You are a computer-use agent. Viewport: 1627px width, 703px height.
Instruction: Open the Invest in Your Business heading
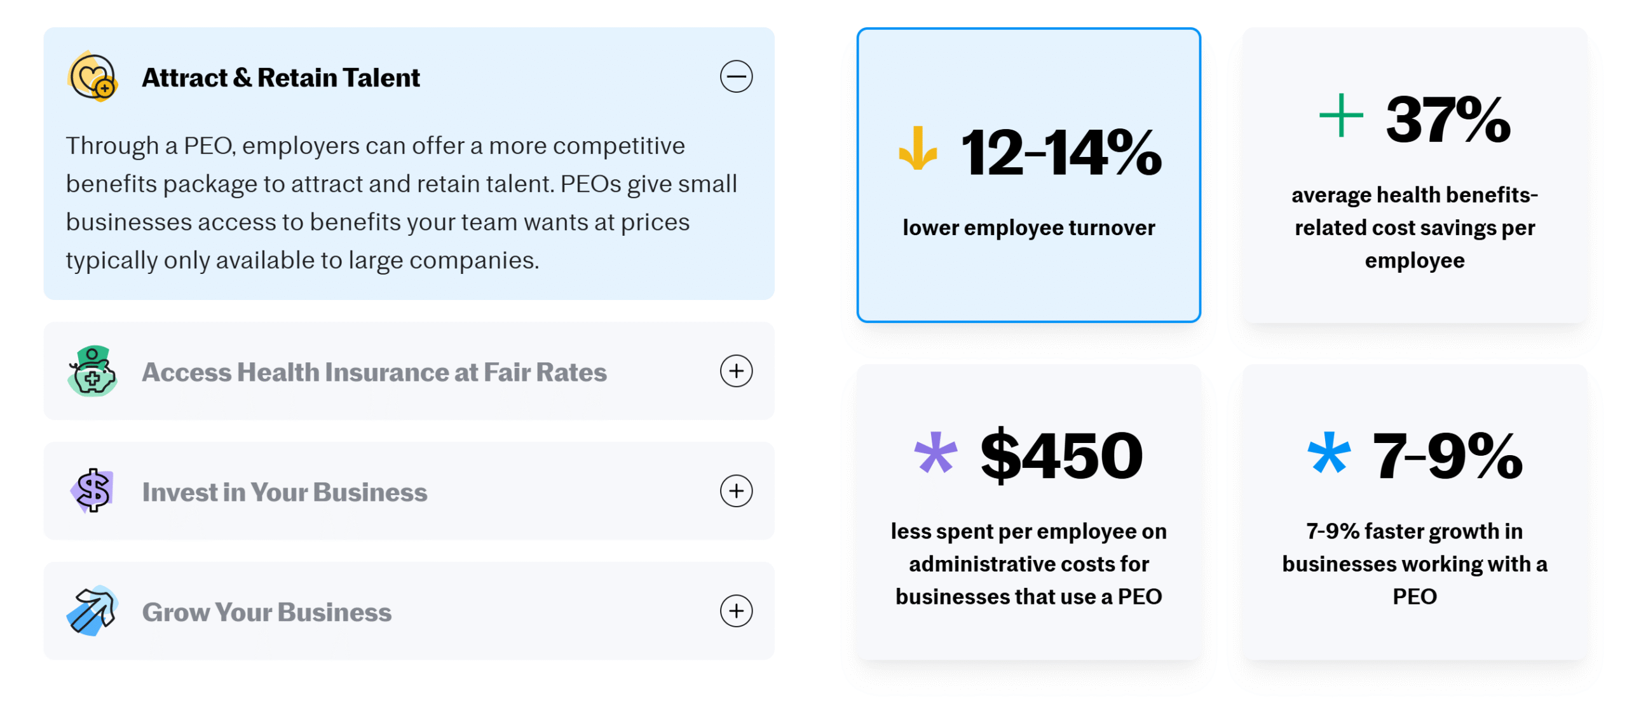(285, 492)
